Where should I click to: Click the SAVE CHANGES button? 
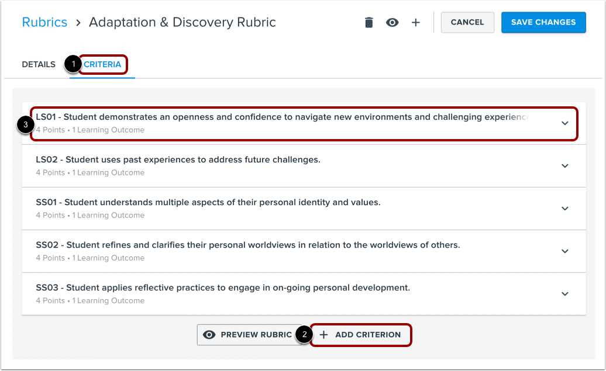pyautogui.click(x=543, y=22)
